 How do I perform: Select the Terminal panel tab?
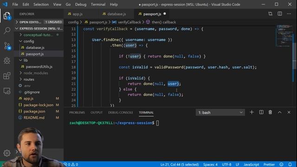[x=146, y=112]
